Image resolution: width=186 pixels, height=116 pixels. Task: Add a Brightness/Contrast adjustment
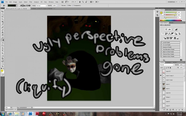coord(166,29)
